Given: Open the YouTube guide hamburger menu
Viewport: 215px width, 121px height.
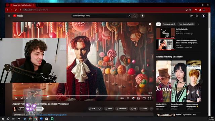Looking at the screenshot, I should 9,16.
